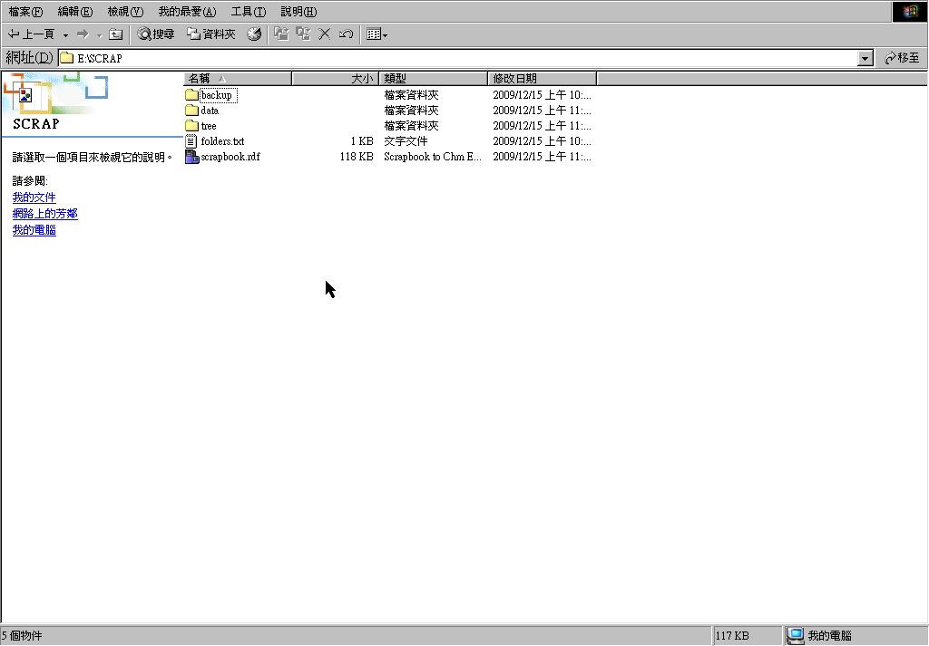Sort by the 大小 column header
Viewport: 929px width, 646px height.
(x=336, y=78)
